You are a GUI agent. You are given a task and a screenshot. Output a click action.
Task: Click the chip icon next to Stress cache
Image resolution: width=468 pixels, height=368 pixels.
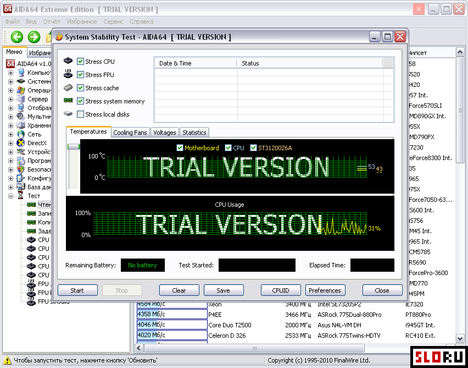pos(68,87)
